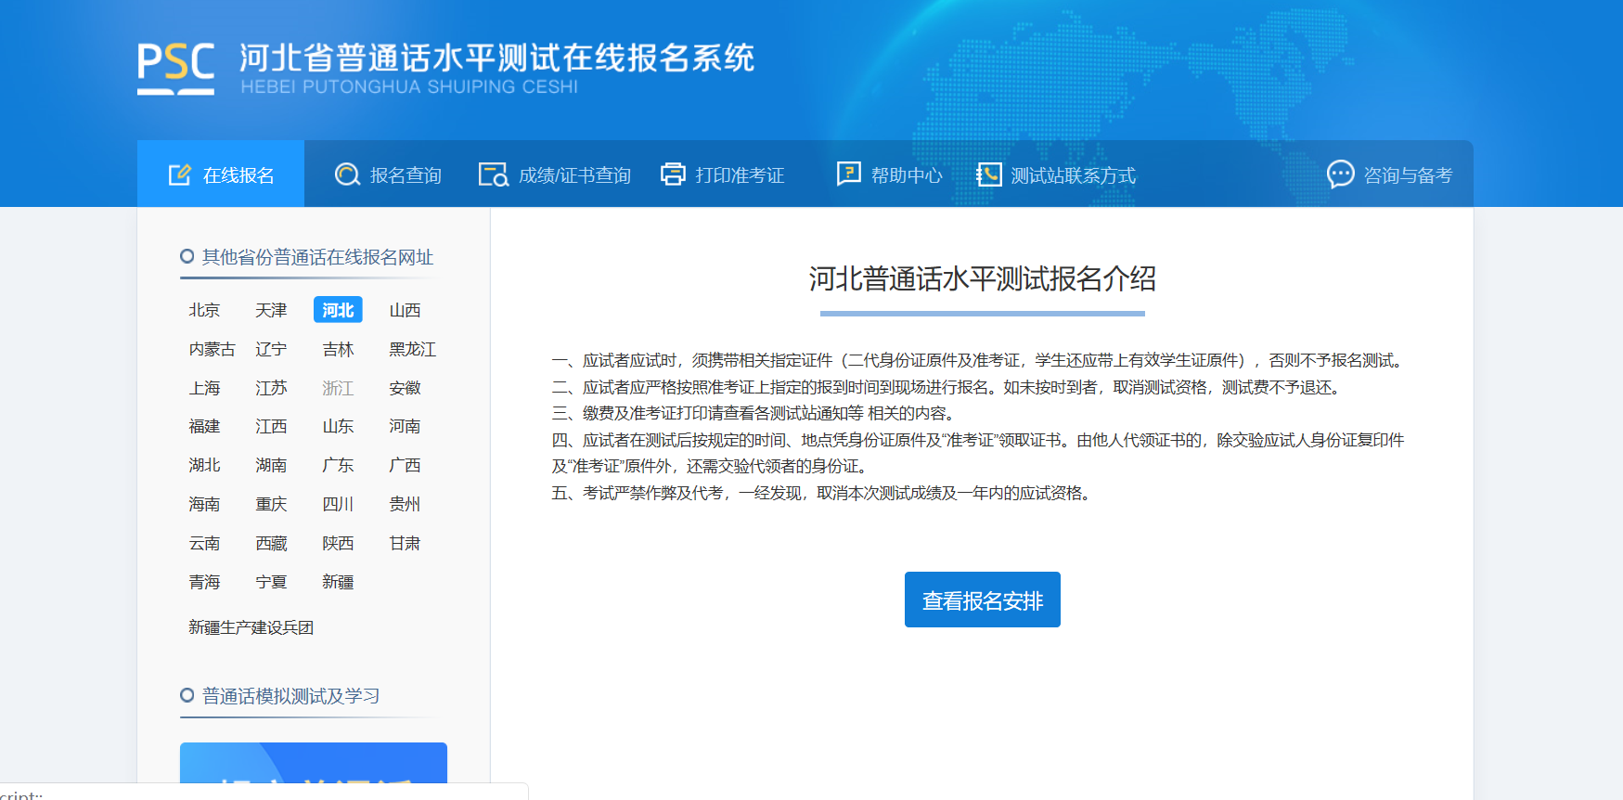Click the certificate search icon beside 成绩/证书查询
The height and width of the screenshot is (800, 1623).
click(494, 174)
